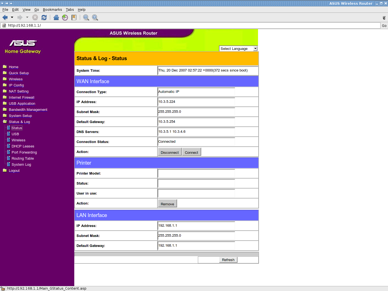Click the Printer Model field
The image size is (388, 291).
click(x=196, y=173)
